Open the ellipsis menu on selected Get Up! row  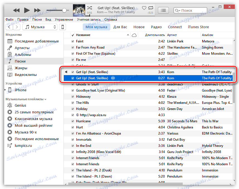(x=113, y=78)
